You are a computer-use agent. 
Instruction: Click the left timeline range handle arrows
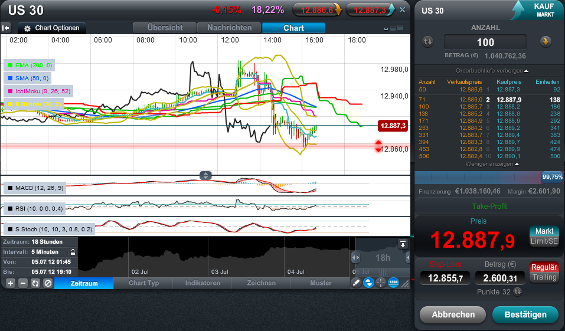coord(355,257)
